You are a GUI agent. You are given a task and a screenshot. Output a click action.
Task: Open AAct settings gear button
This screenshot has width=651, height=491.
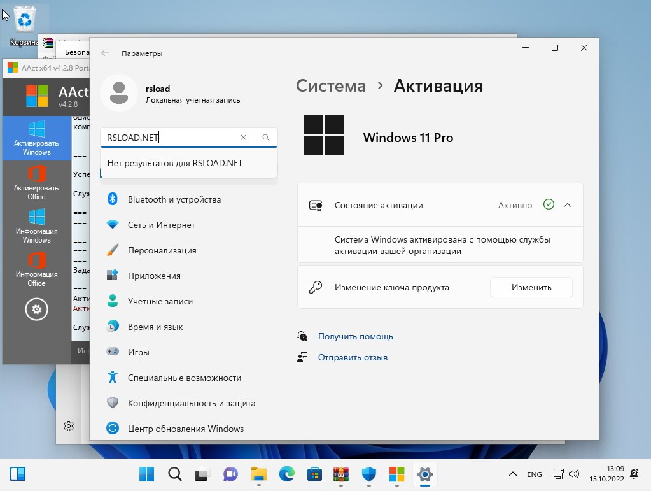(x=36, y=310)
